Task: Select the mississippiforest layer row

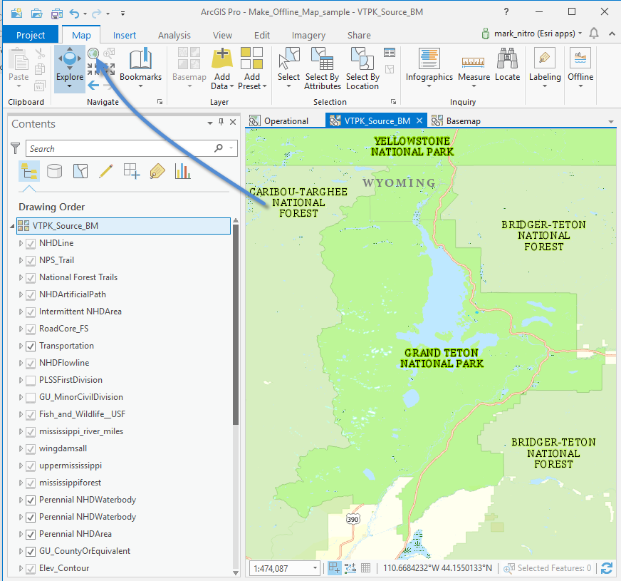Action: click(70, 483)
